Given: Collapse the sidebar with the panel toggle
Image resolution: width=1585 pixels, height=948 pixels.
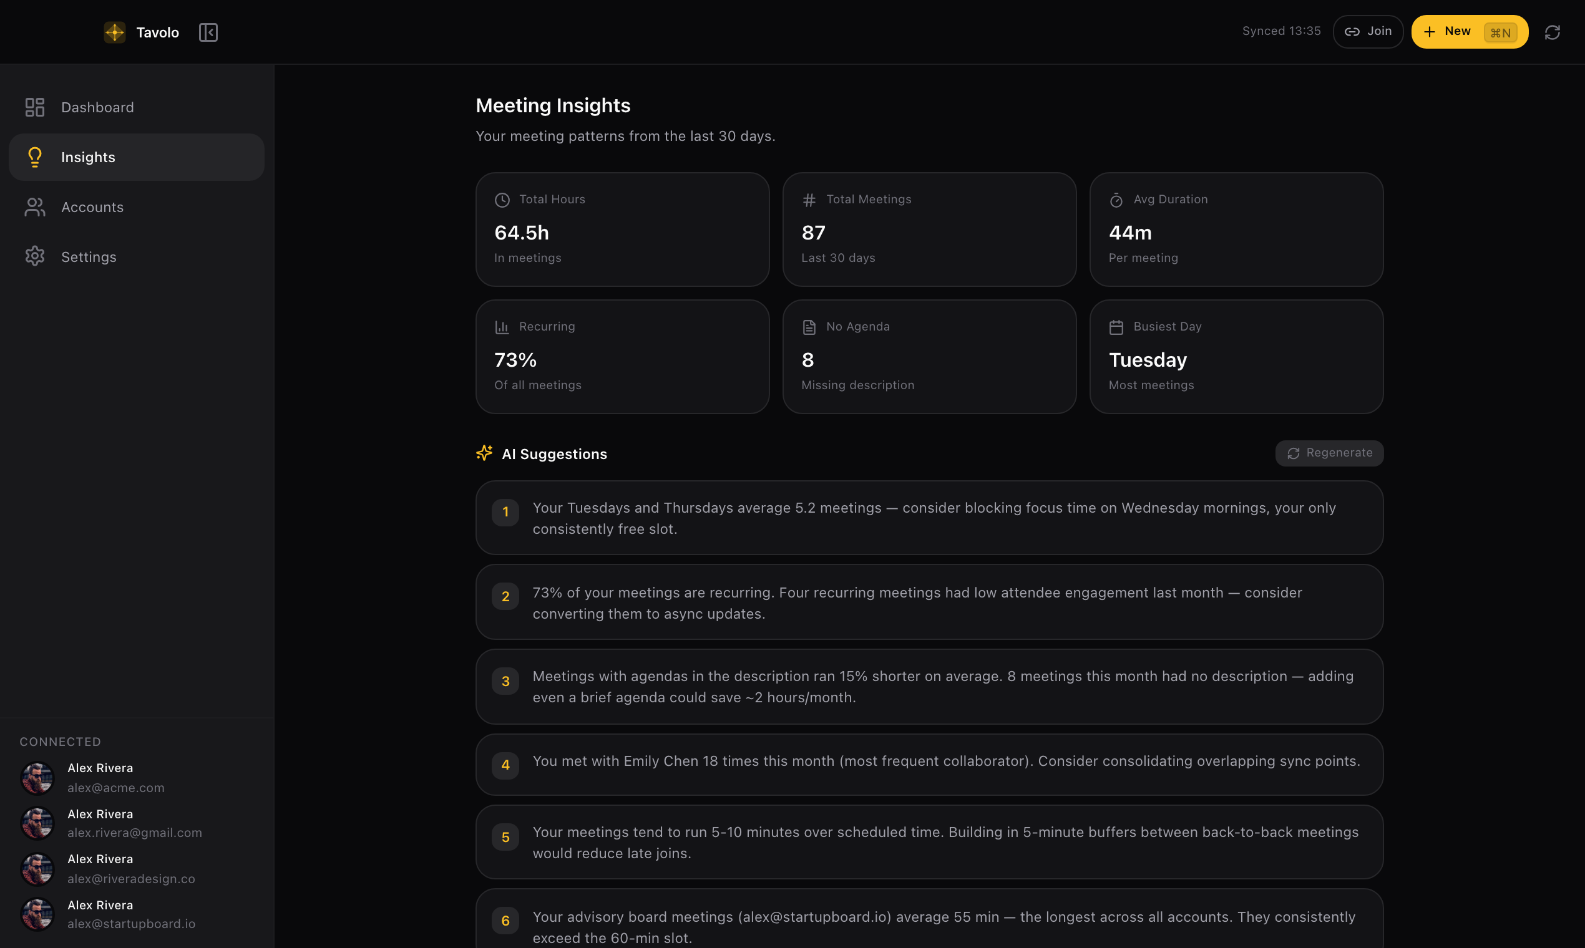Looking at the screenshot, I should pyautogui.click(x=208, y=32).
